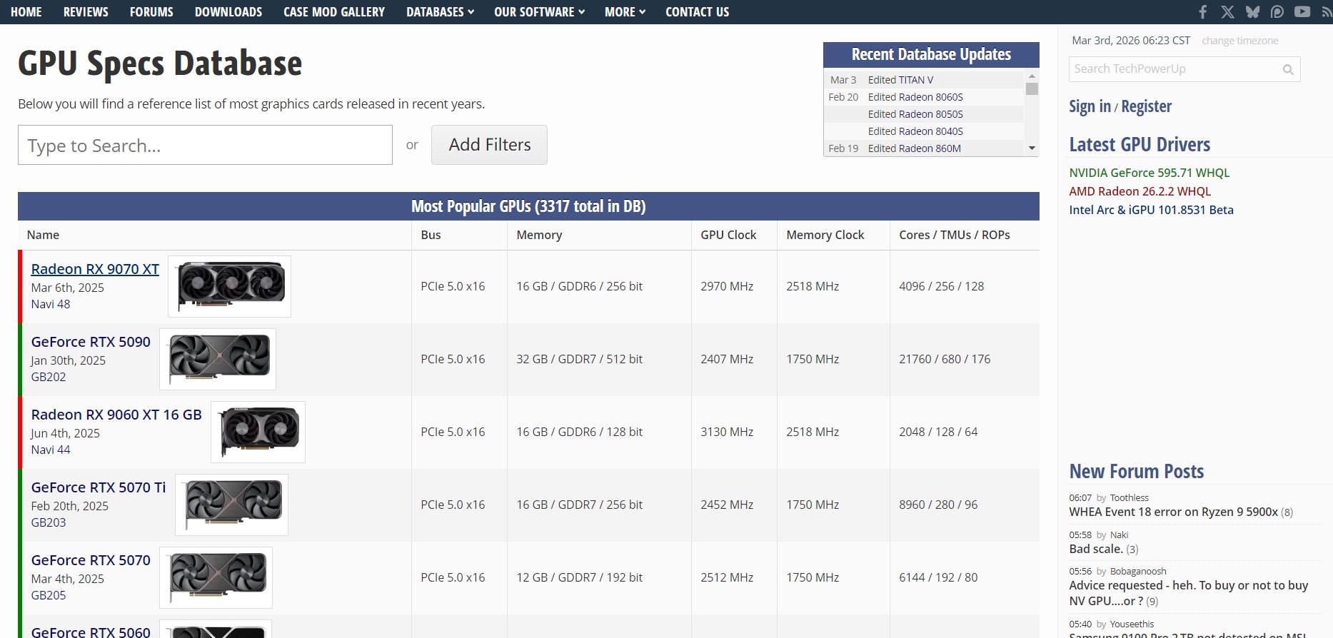Screen dimensions: 1333x638
Task: Click the Add Filters button
Action: coord(489,145)
